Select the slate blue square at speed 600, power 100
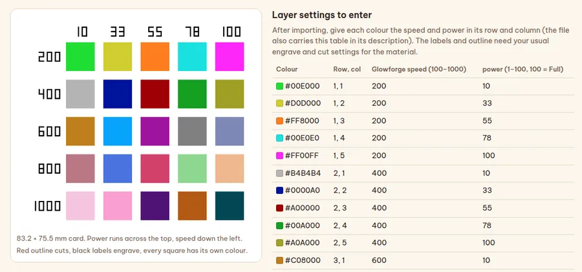The image size is (582, 272). point(230,131)
